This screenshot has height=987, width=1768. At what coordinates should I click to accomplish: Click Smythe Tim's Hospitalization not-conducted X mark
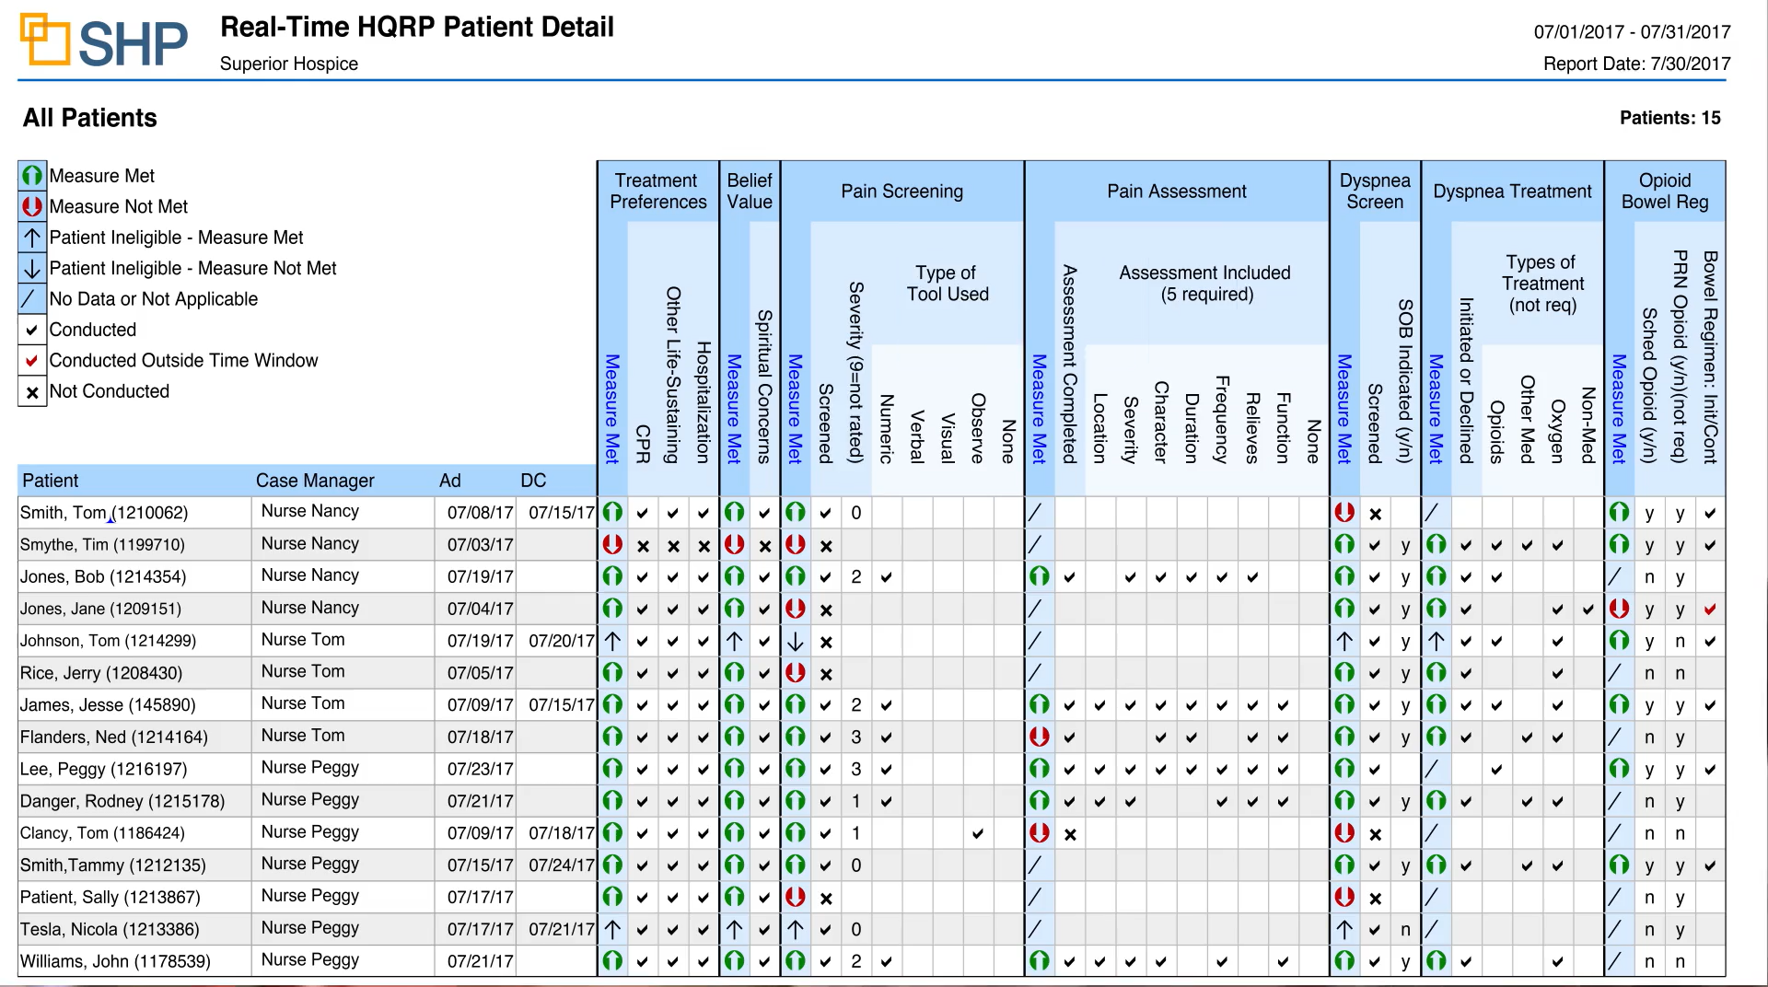coord(704,545)
